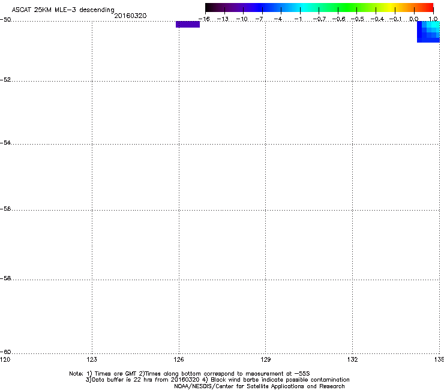Click the color bar label '-7'

click(x=259, y=19)
